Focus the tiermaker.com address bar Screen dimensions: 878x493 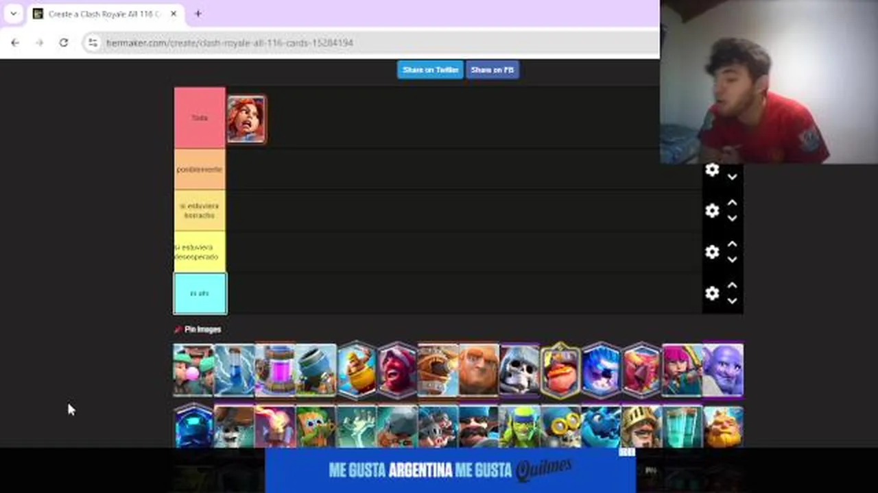click(370, 42)
